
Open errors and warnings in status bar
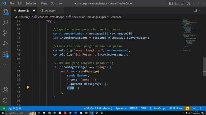[x=15, y=108]
